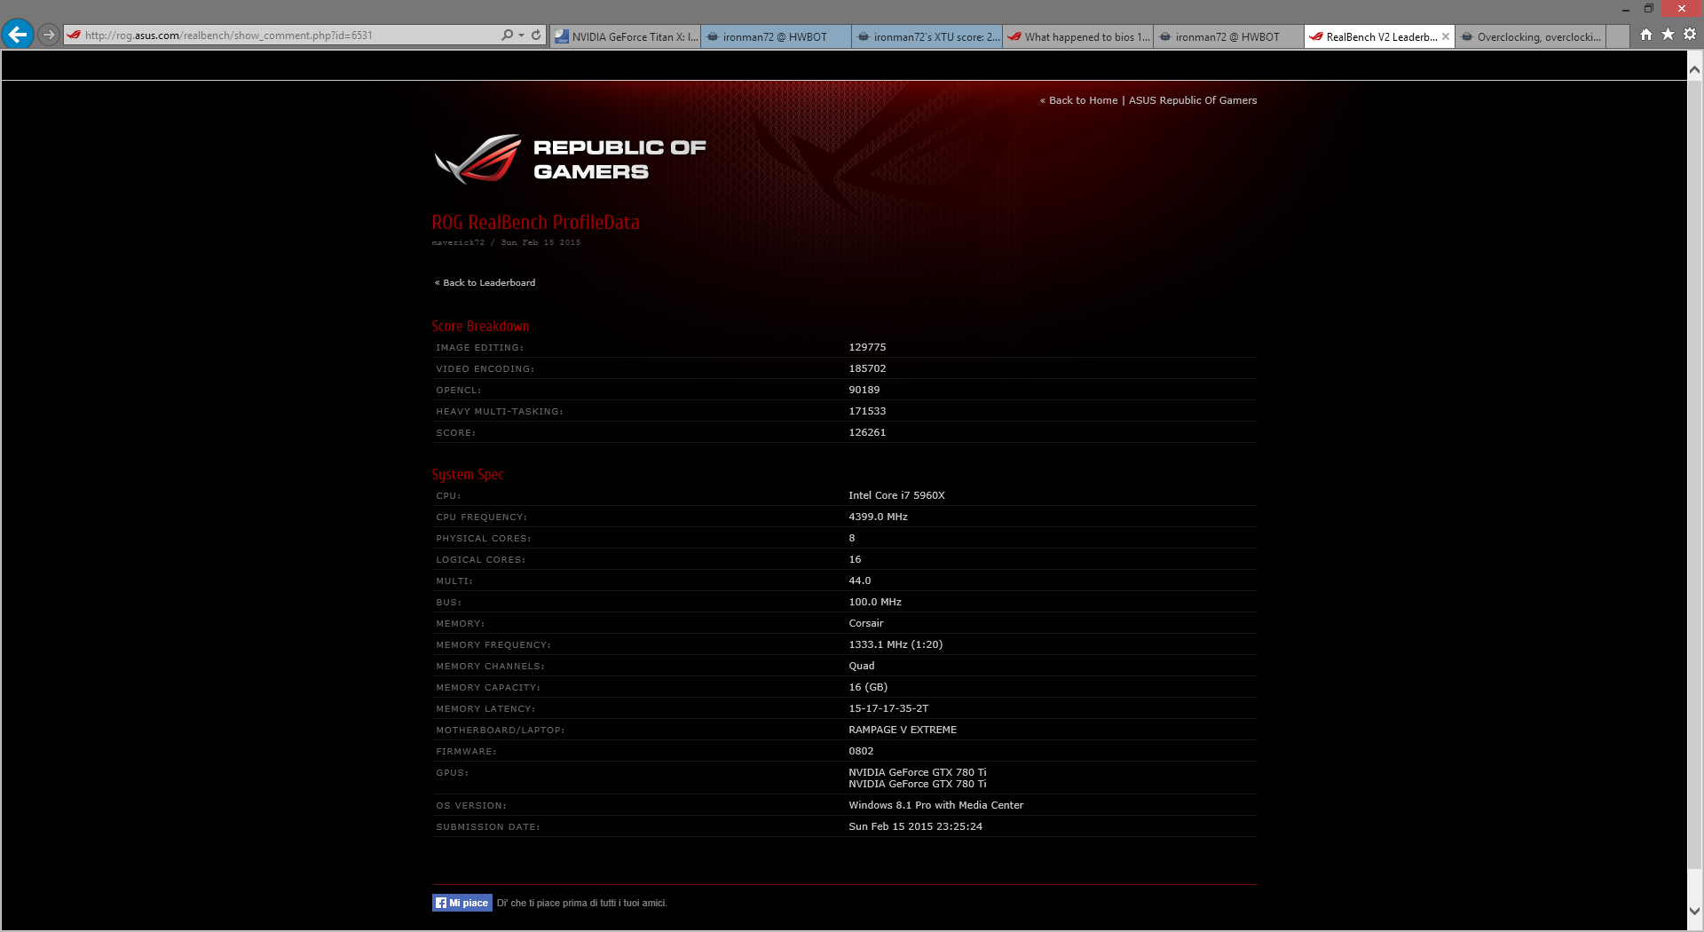The height and width of the screenshot is (932, 1704).
Task: Click memory channels value Quad
Action: 862,666
